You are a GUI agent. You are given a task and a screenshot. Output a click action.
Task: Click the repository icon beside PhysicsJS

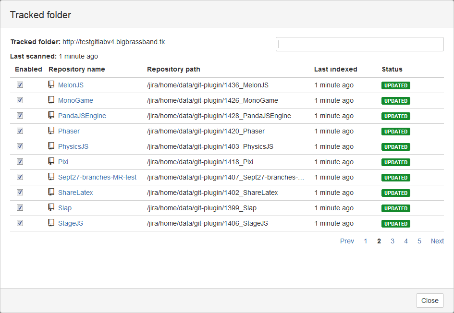tap(51, 146)
